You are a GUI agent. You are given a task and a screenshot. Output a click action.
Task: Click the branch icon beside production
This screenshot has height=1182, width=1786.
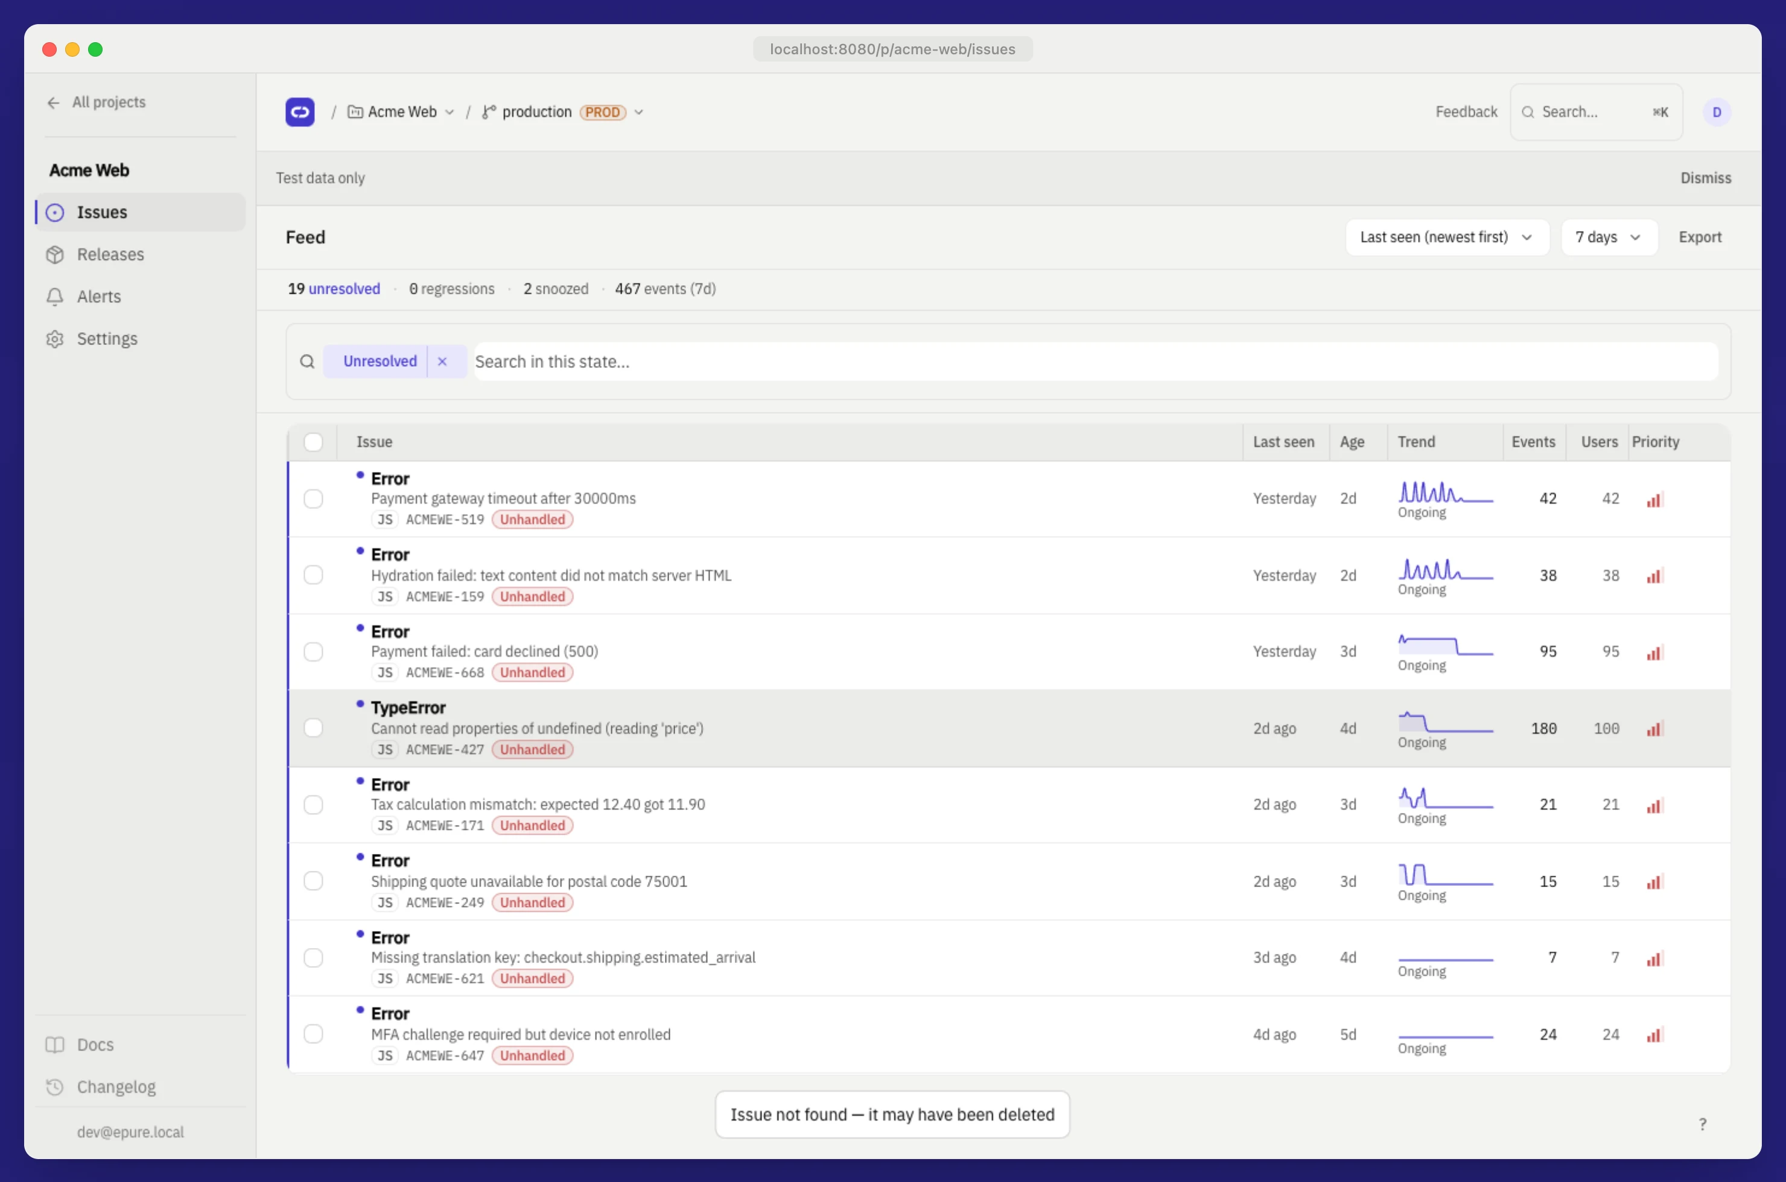(x=489, y=112)
